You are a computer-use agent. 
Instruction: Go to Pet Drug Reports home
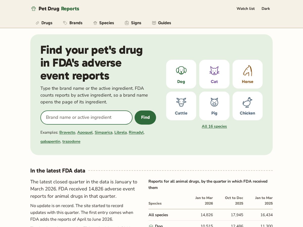pos(55,9)
